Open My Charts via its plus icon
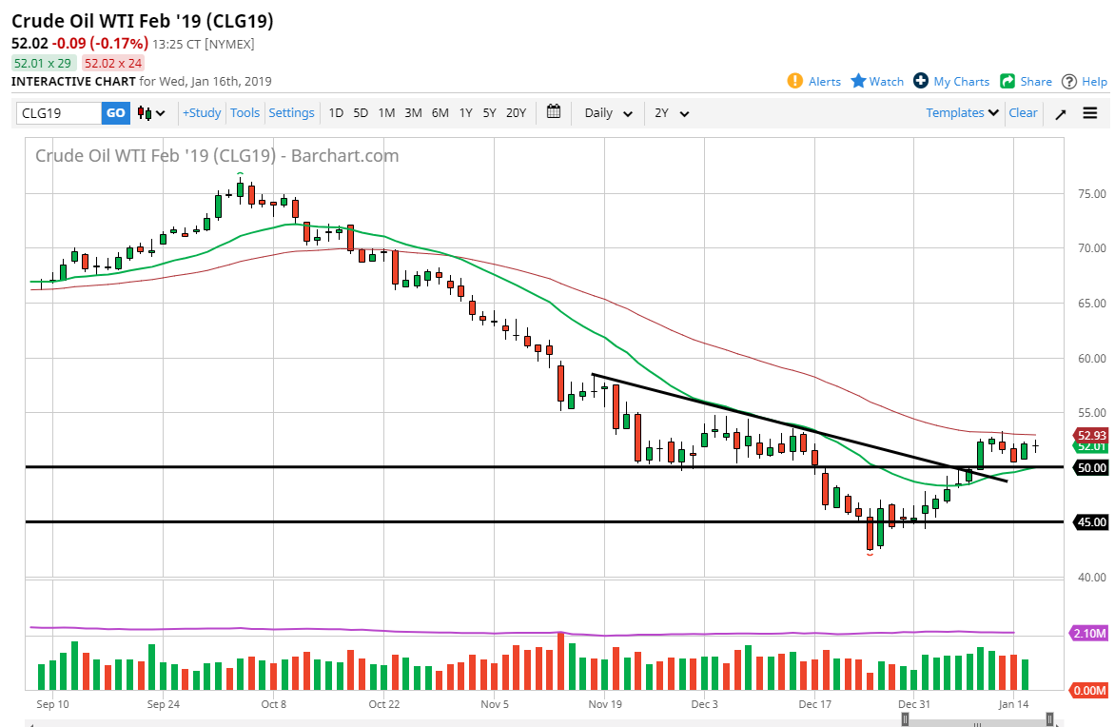Viewport: 1115px width, 727px height. tap(918, 81)
